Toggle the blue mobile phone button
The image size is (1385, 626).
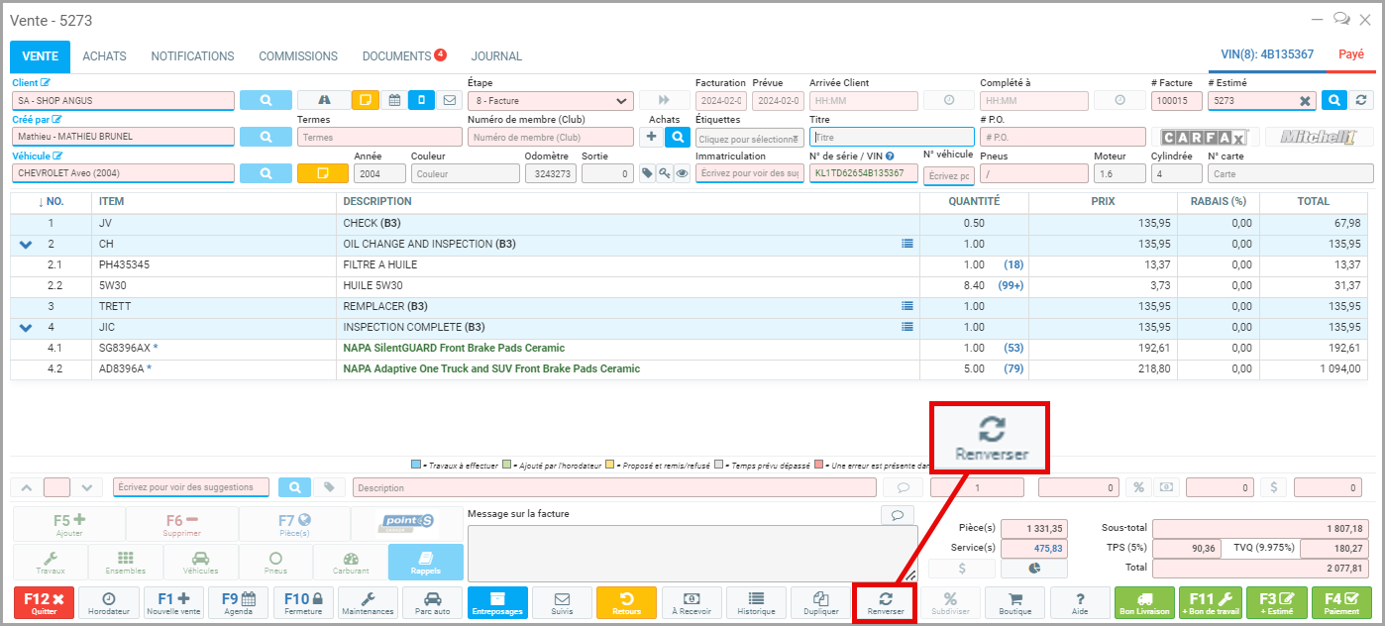[x=421, y=100]
